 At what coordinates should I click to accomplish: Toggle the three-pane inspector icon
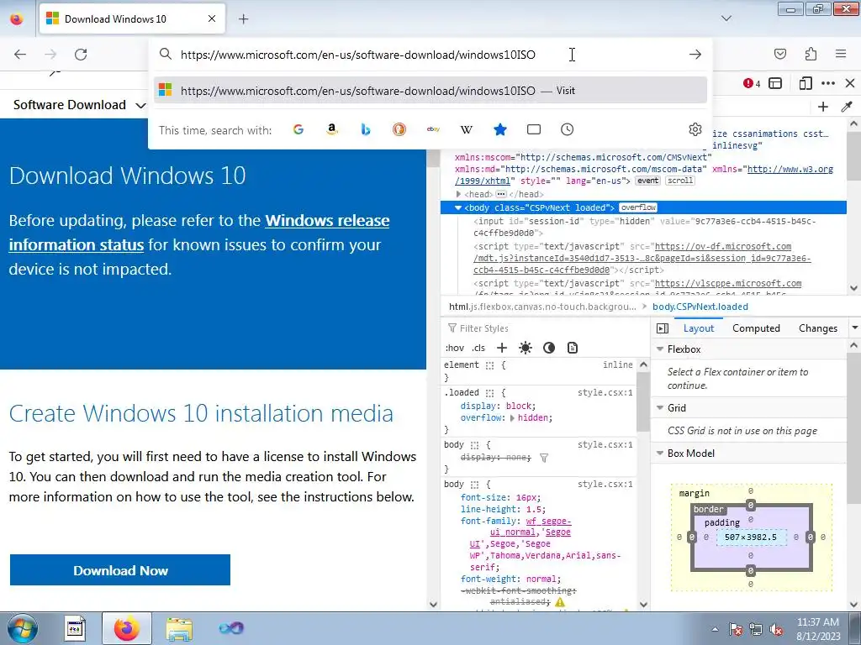[663, 328]
